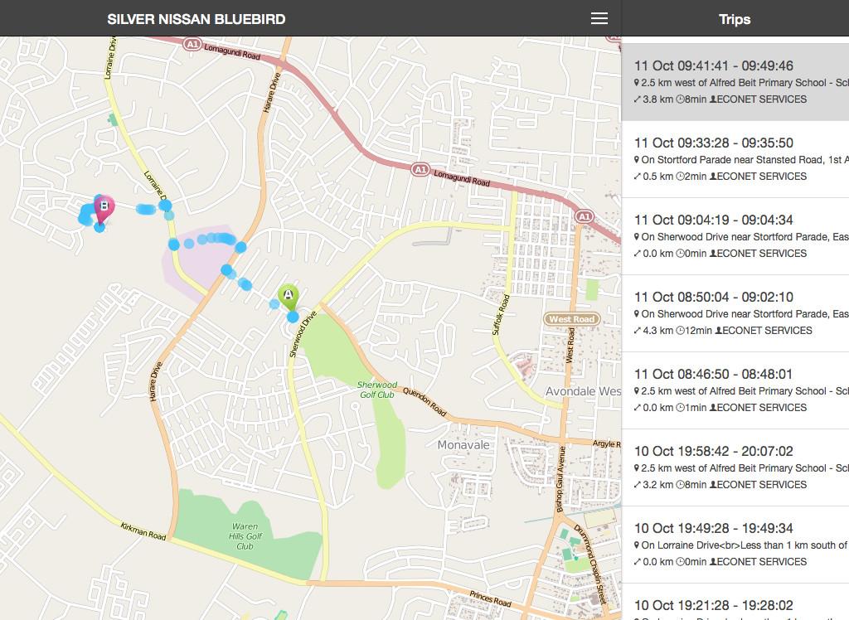Select trip 10 Oct 19:58:42 - 20:07:02
Viewport: 849px width, 620px height.
[x=735, y=467]
